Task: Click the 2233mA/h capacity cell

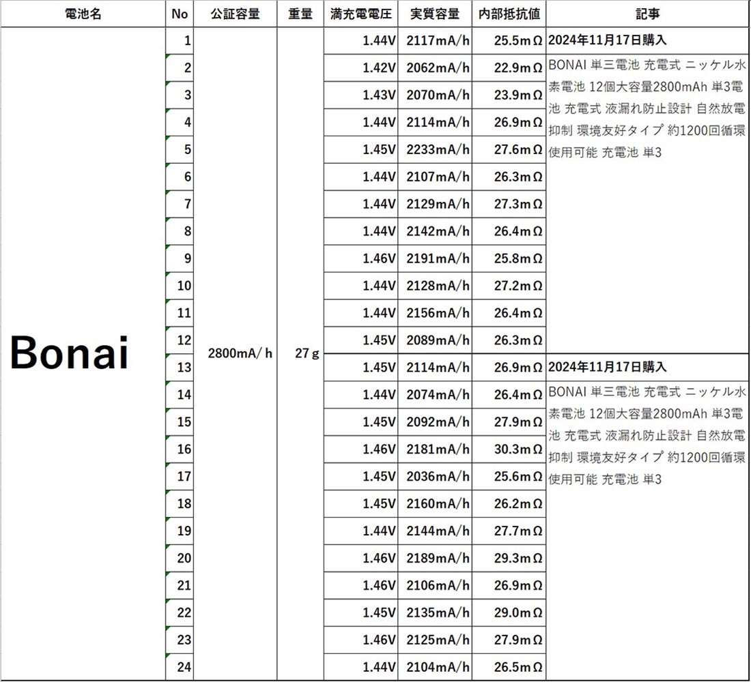Action: [435, 150]
